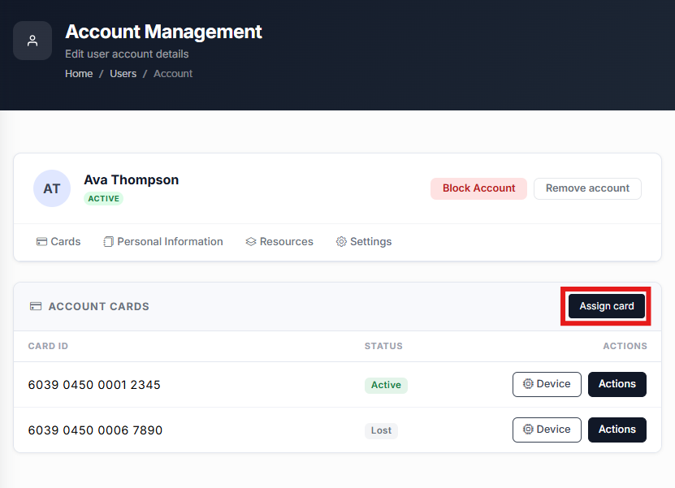Screen dimensions: 675x488
Task: Click Remove account button
Action: click(x=587, y=188)
